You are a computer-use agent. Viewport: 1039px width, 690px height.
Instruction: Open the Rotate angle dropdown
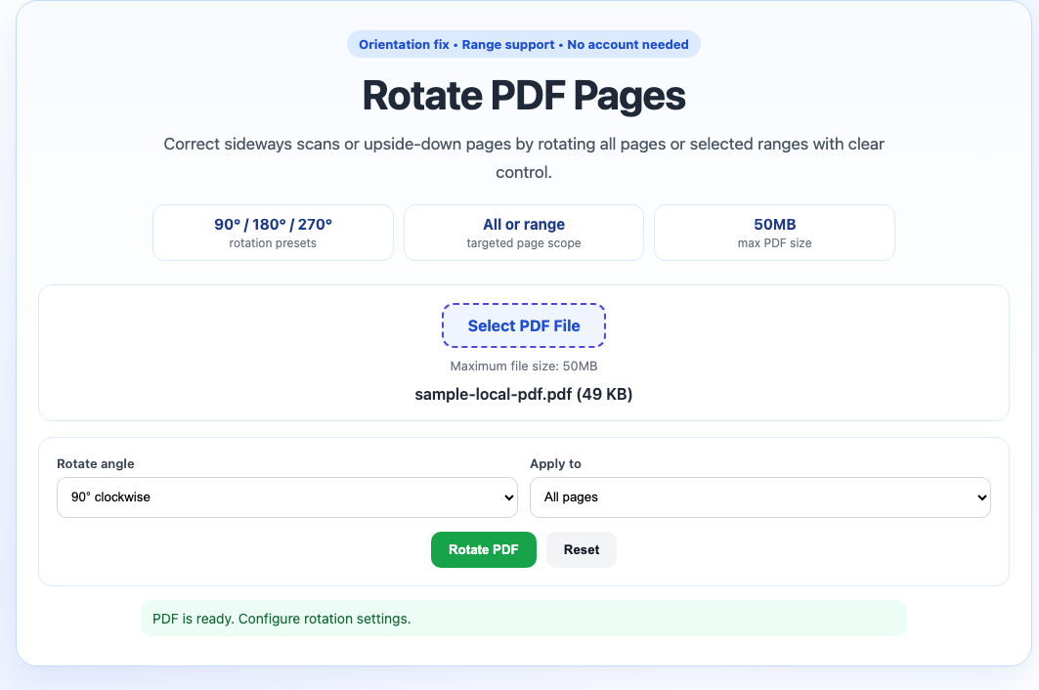287,497
